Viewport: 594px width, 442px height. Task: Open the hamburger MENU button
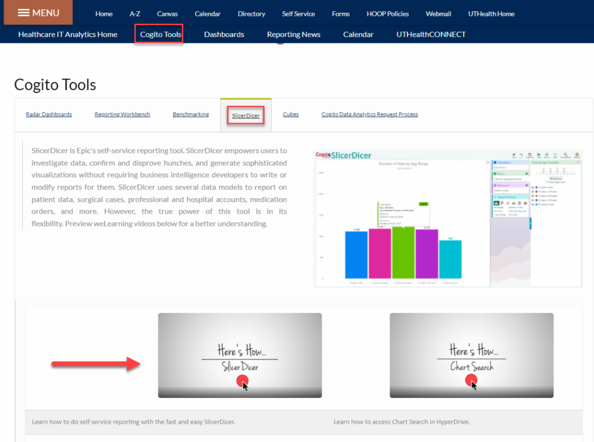click(x=38, y=12)
